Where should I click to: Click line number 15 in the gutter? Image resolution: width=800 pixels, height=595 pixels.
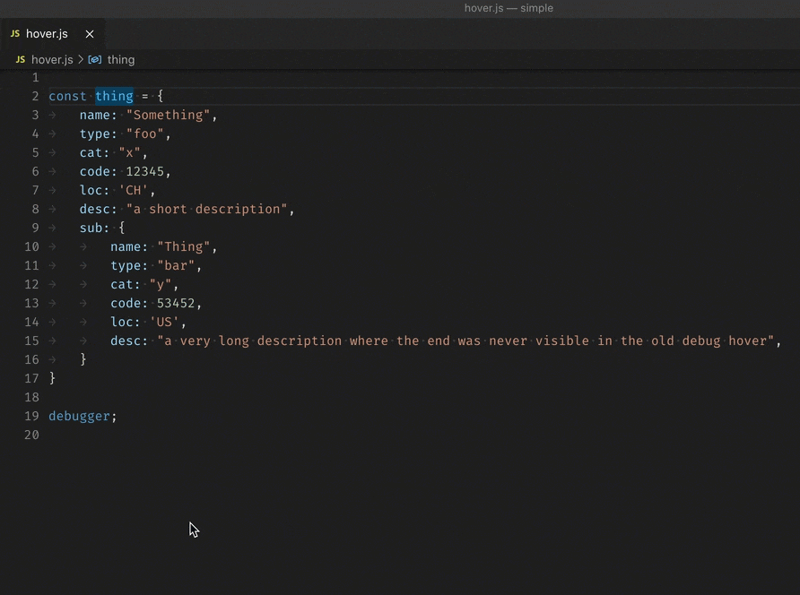coord(31,341)
